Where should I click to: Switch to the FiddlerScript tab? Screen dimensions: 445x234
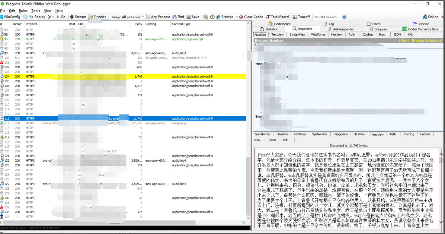pyautogui.click(x=279, y=24)
